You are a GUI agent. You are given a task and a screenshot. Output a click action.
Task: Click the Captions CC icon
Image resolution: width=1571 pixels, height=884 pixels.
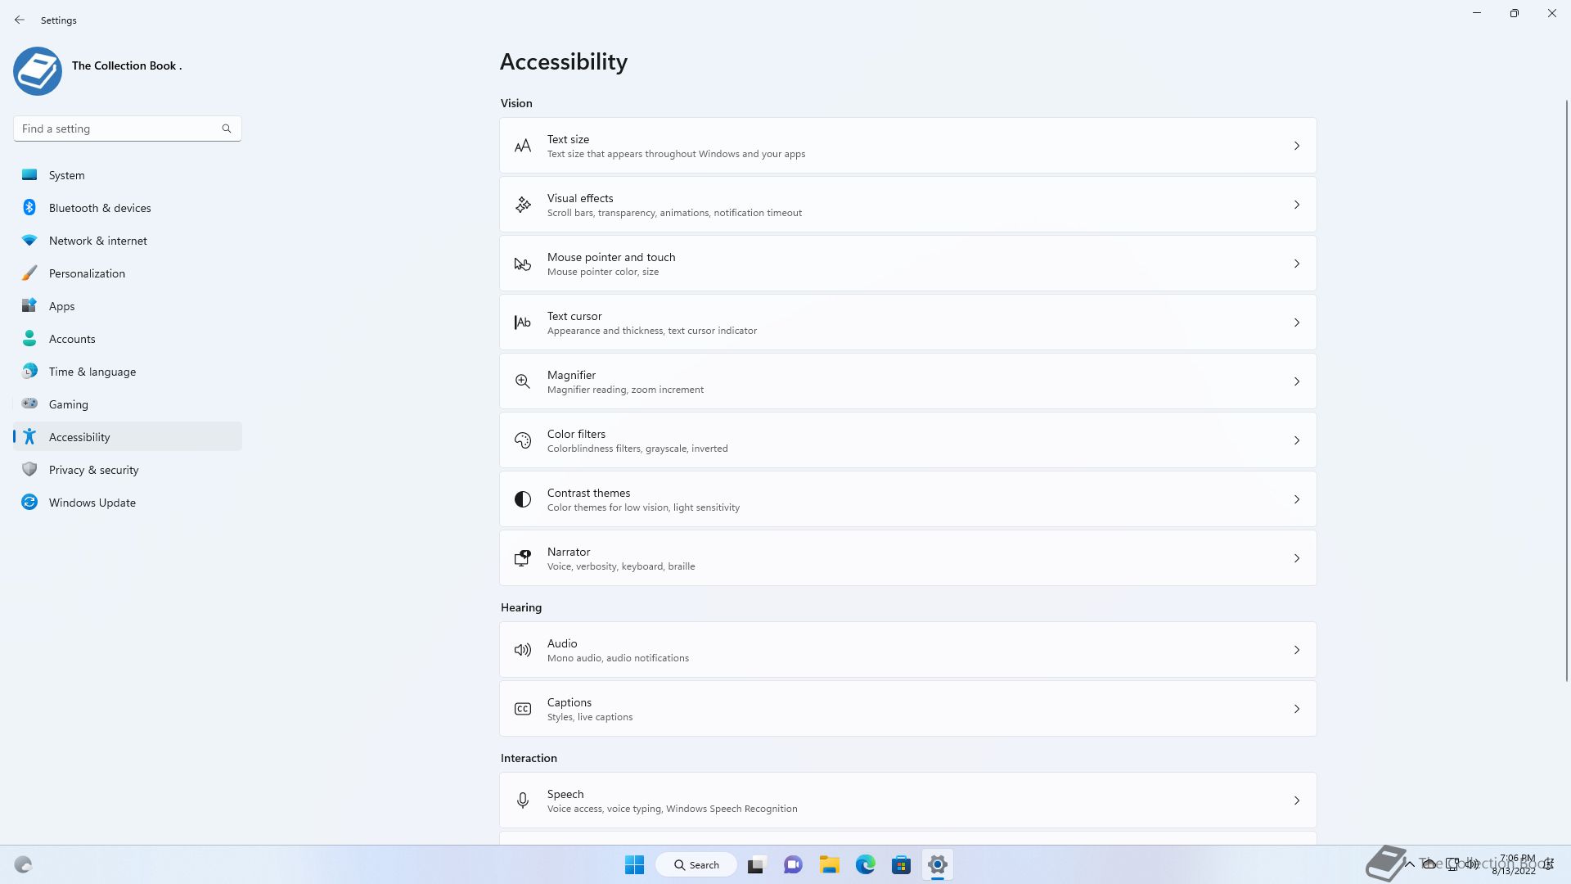[x=523, y=709]
